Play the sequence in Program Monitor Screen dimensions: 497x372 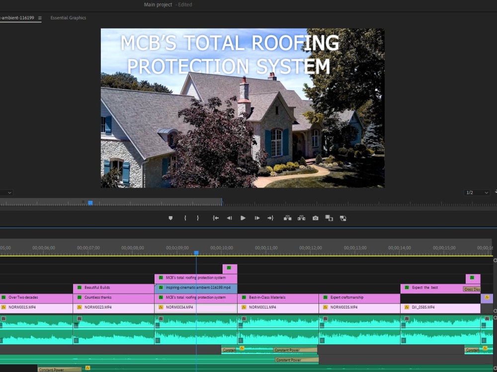coord(243,218)
